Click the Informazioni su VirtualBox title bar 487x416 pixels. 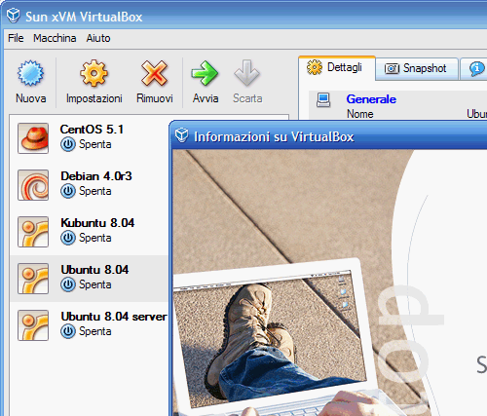pyautogui.click(x=329, y=136)
